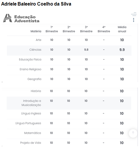Select the Arte subject label
The width and height of the screenshot is (140, 150).
(39, 40)
